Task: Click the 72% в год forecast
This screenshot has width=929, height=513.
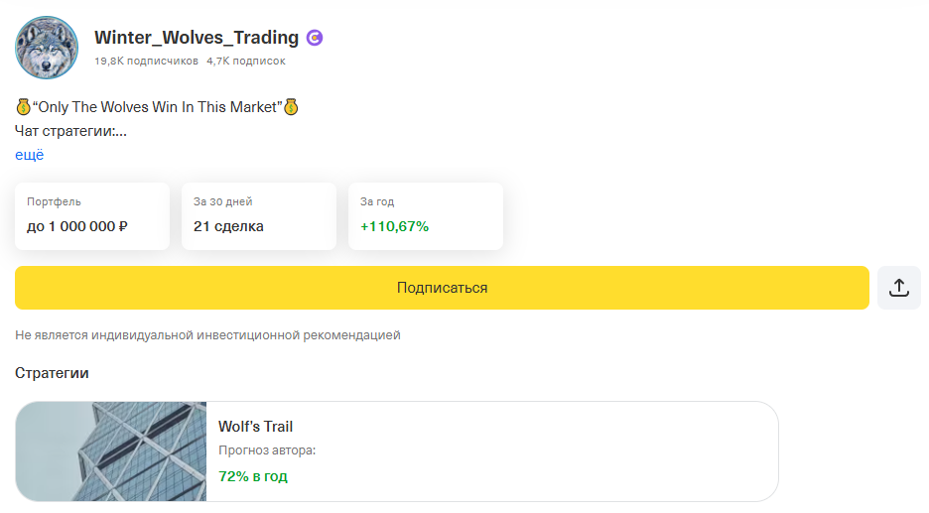Action: (253, 476)
